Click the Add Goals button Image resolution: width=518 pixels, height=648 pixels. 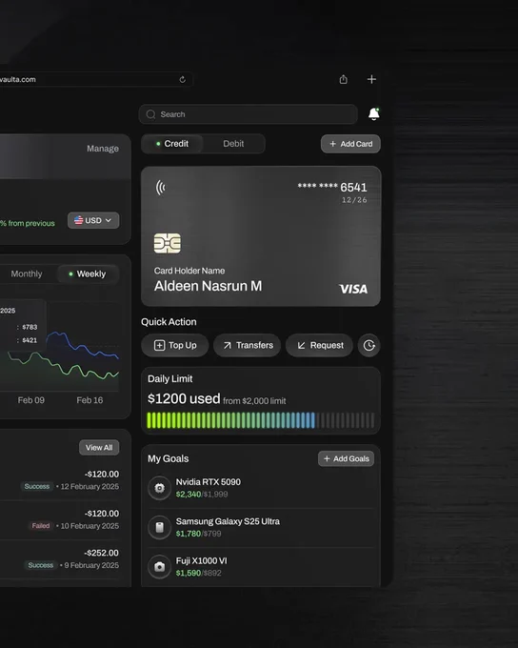click(x=347, y=458)
